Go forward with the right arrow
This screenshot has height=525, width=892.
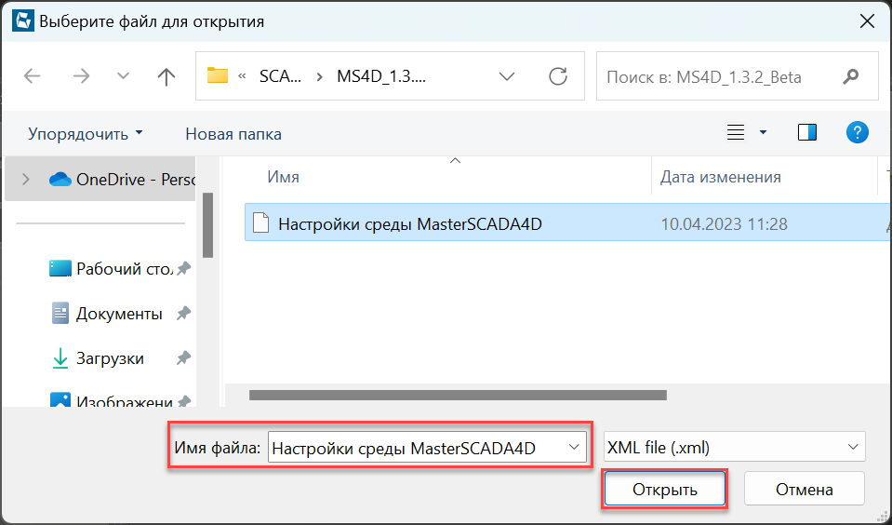[81, 76]
